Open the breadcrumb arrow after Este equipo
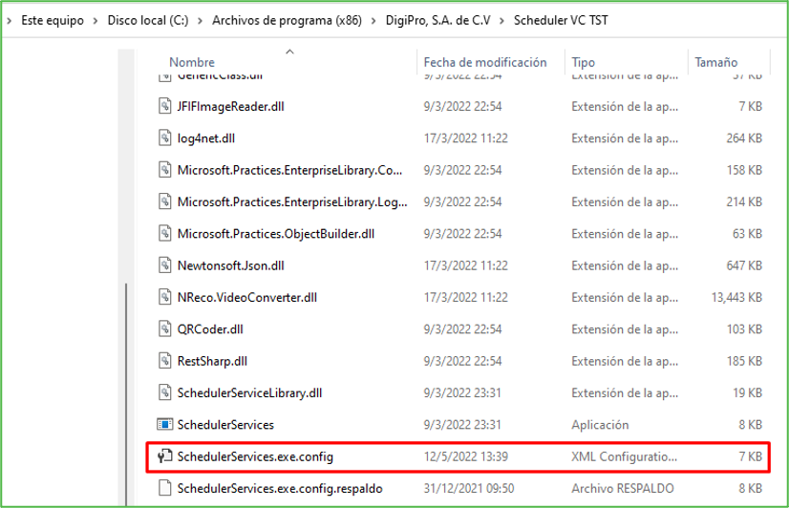 [x=96, y=20]
